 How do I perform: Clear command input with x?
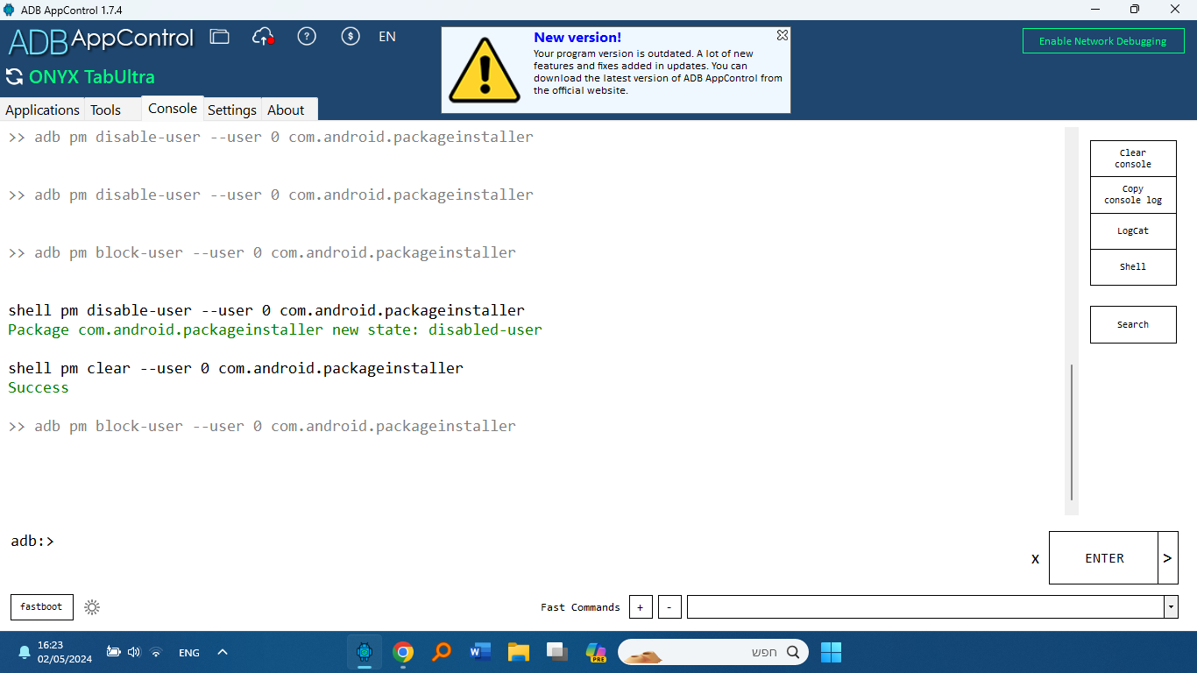[x=1035, y=558]
